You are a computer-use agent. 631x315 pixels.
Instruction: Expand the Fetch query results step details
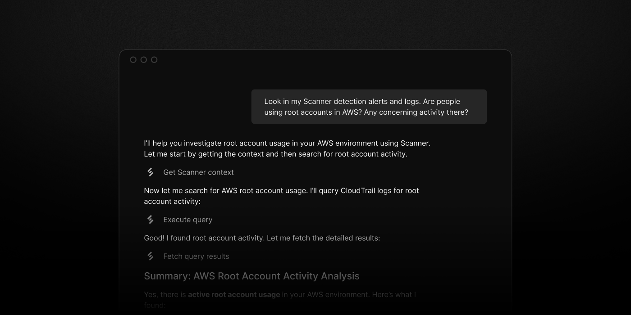[196, 256]
